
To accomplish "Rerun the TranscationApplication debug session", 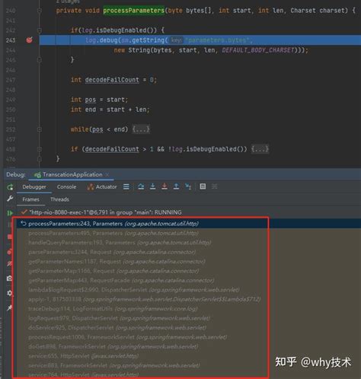I will tap(10, 187).
